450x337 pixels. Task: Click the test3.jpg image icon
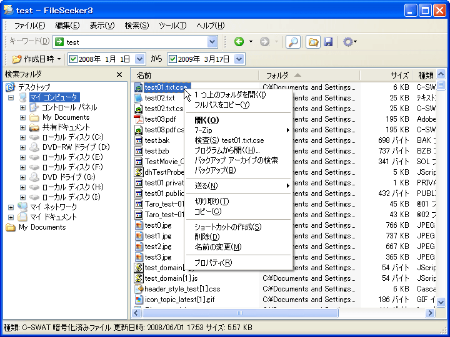[139, 256]
